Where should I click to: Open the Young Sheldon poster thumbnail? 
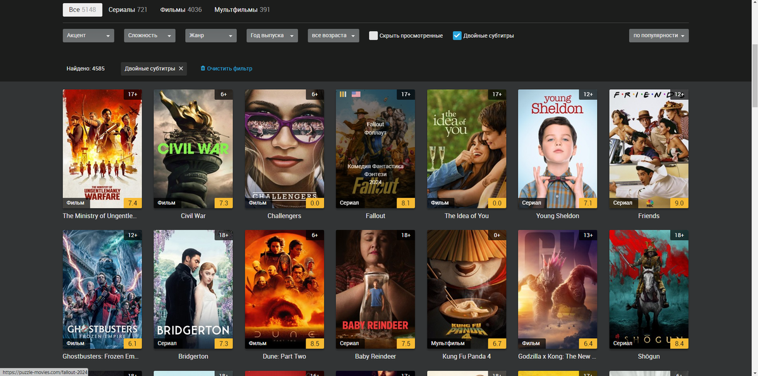tap(558, 149)
